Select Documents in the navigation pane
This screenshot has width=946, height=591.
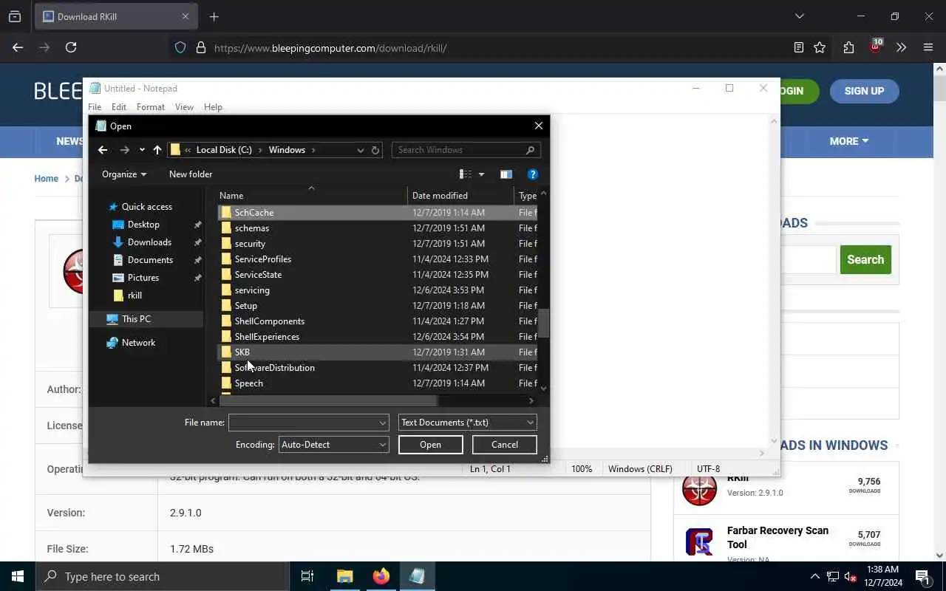tap(150, 260)
